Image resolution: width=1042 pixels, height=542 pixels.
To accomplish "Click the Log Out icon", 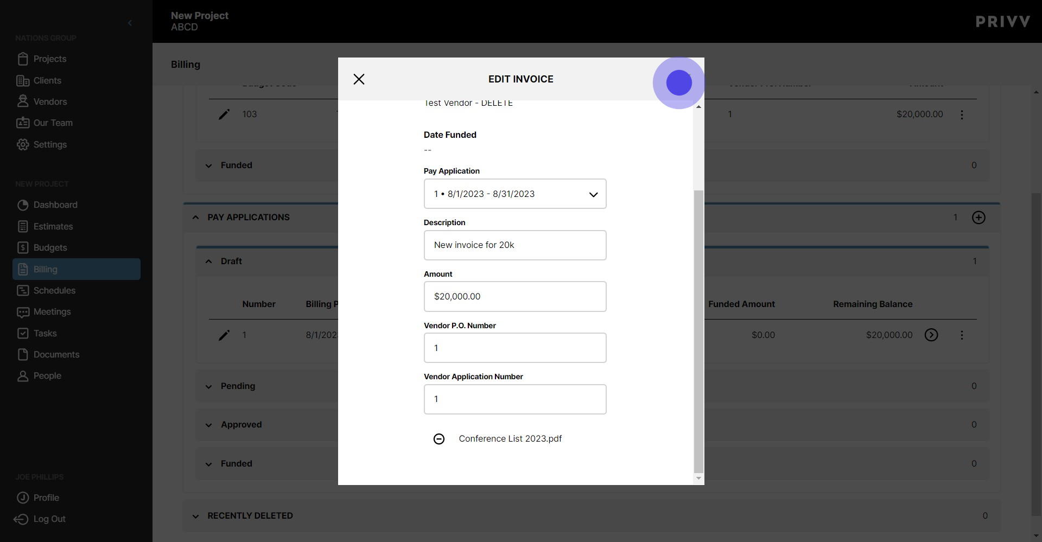I will pyautogui.click(x=21, y=519).
